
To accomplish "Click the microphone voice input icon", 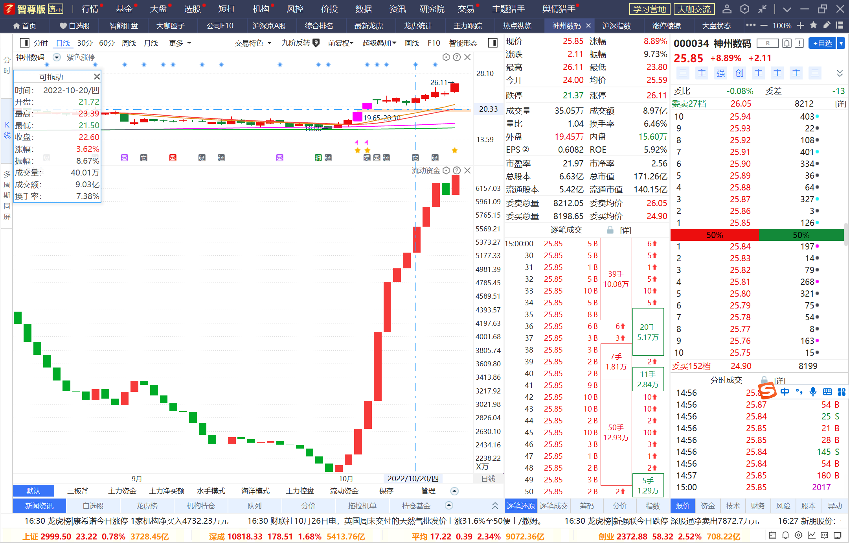I will point(813,392).
